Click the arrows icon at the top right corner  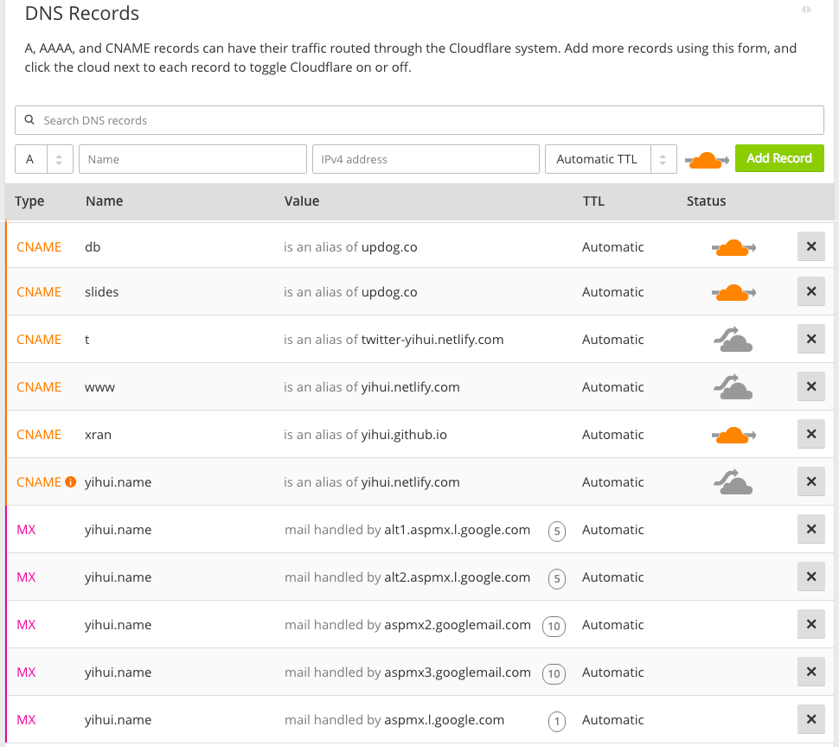(805, 9)
